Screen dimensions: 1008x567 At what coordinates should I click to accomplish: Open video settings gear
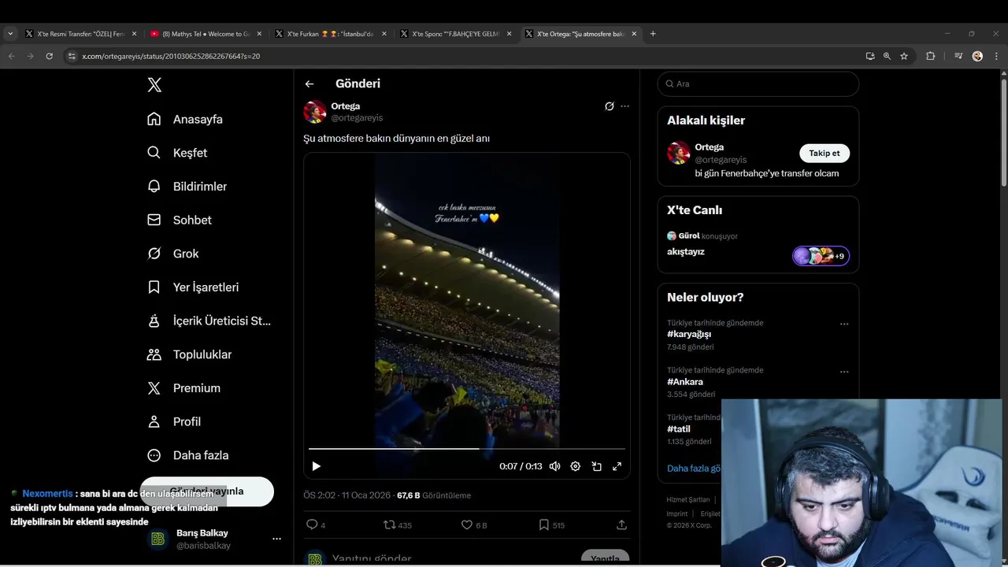point(576,466)
